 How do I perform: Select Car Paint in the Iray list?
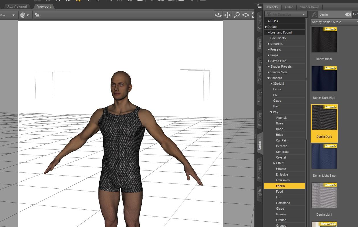(x=282, y=140)
